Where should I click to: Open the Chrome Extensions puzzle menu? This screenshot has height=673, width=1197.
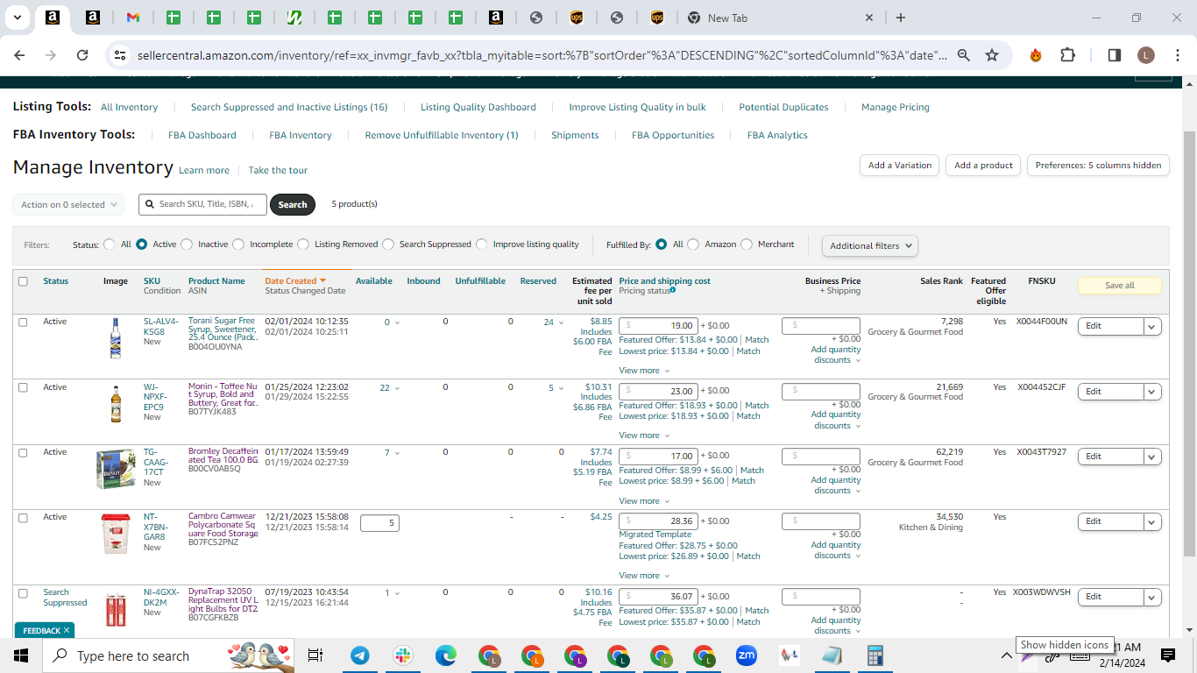click(x=1067, y=55)
